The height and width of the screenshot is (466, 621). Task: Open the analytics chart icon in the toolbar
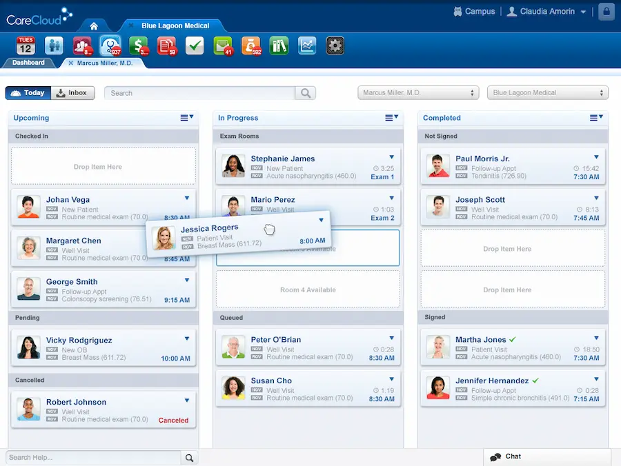[x=306, y=46]
